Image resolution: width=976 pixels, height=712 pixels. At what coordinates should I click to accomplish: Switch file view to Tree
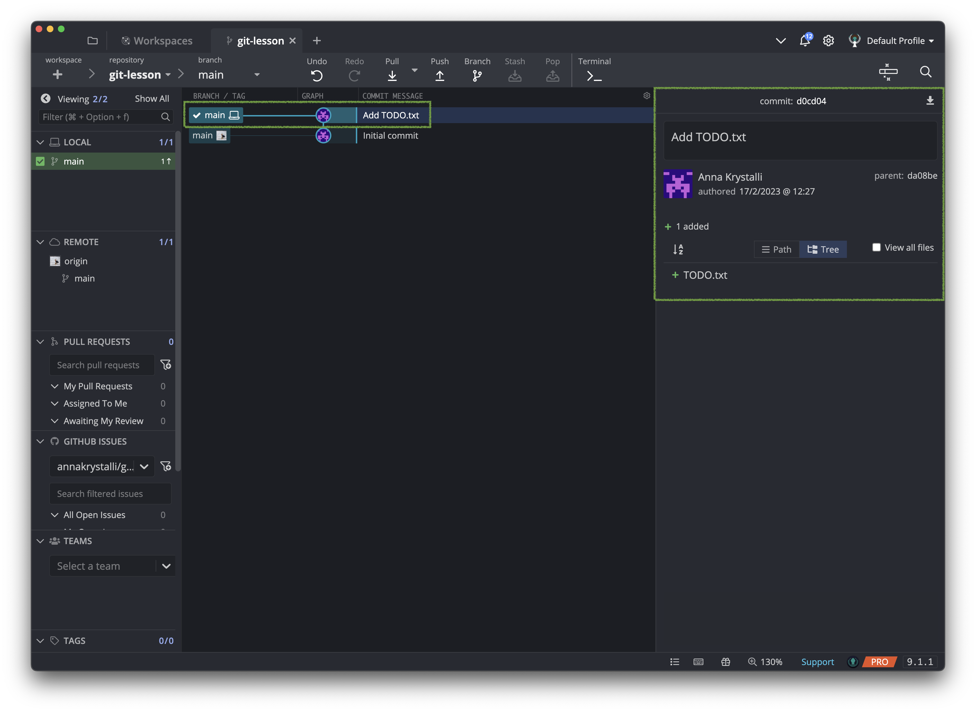pos(823,249)
